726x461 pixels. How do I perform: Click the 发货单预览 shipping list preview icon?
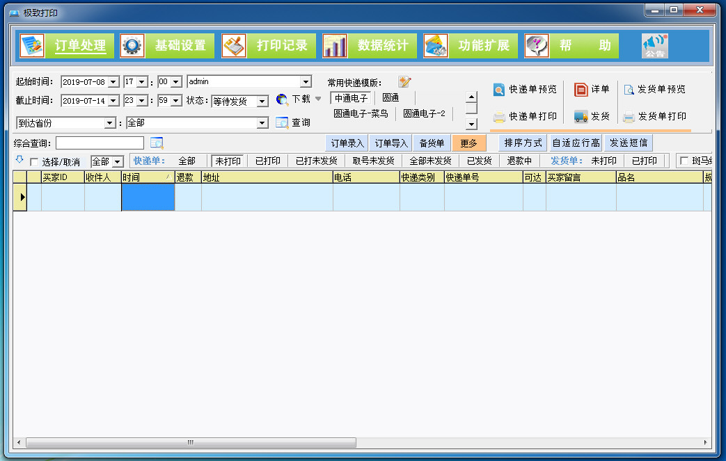pyautogui.click(x=629, y=89)
